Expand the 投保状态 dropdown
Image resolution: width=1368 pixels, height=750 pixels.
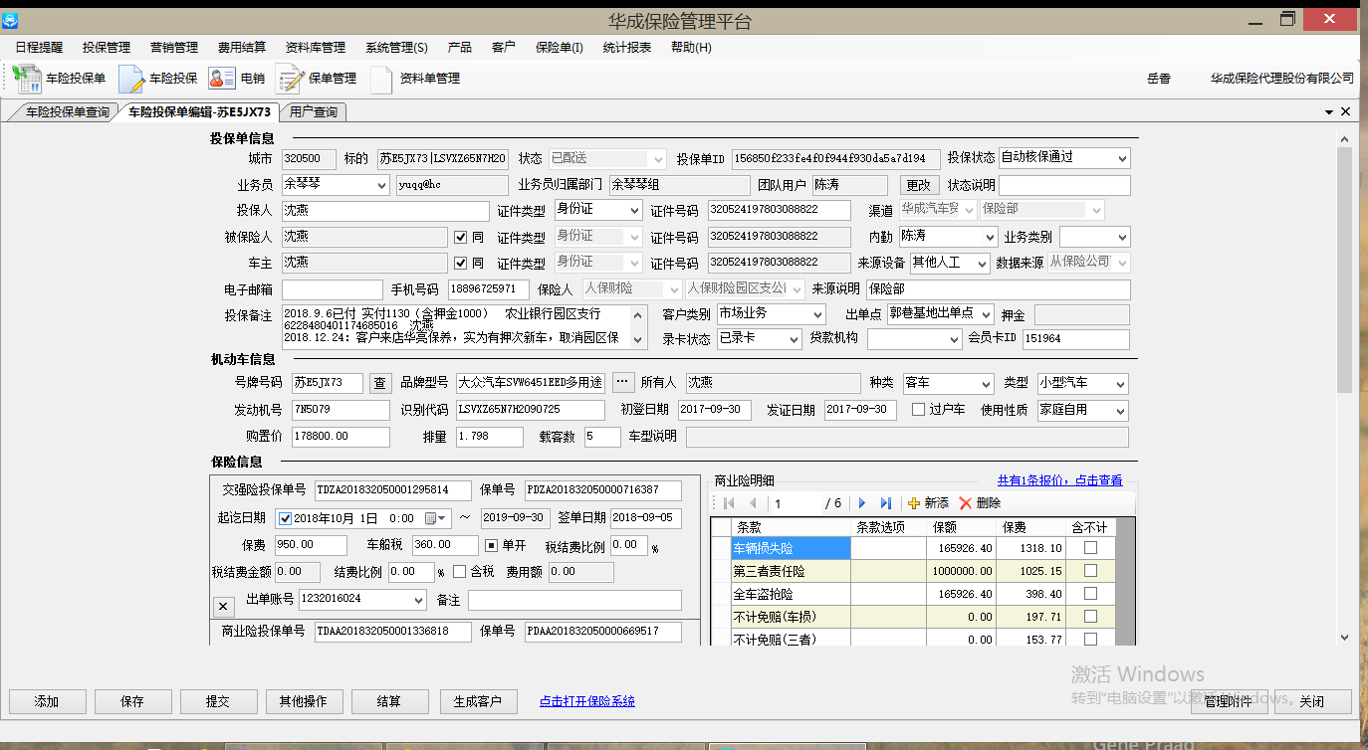pos(1122,158)
